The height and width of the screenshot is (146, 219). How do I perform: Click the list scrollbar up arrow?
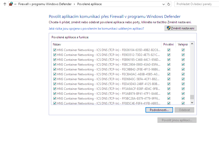[192, 44]
